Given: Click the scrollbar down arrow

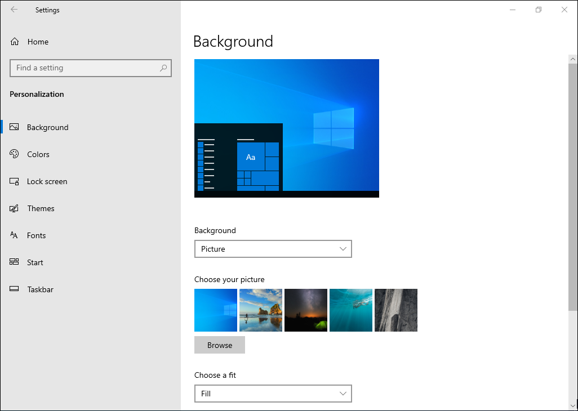Looking at the screenshot, I should 573,406.
